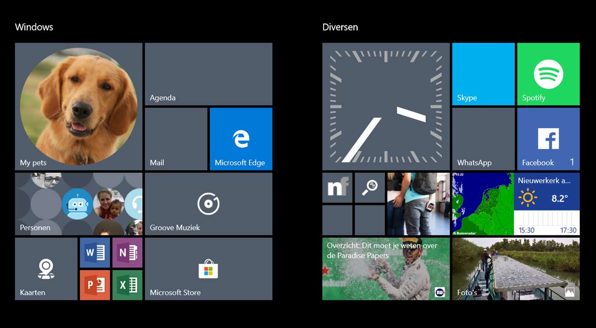
Task: Click the Diversen group heading
Action: point(340,27)
